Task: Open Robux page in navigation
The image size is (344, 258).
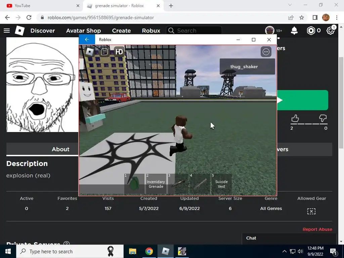Action: (151, 31)
